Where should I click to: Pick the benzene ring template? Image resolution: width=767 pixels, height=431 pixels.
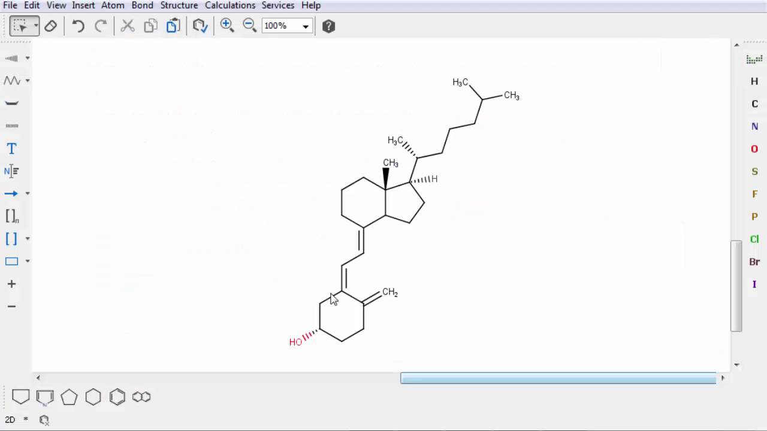(x=117, y=397)
